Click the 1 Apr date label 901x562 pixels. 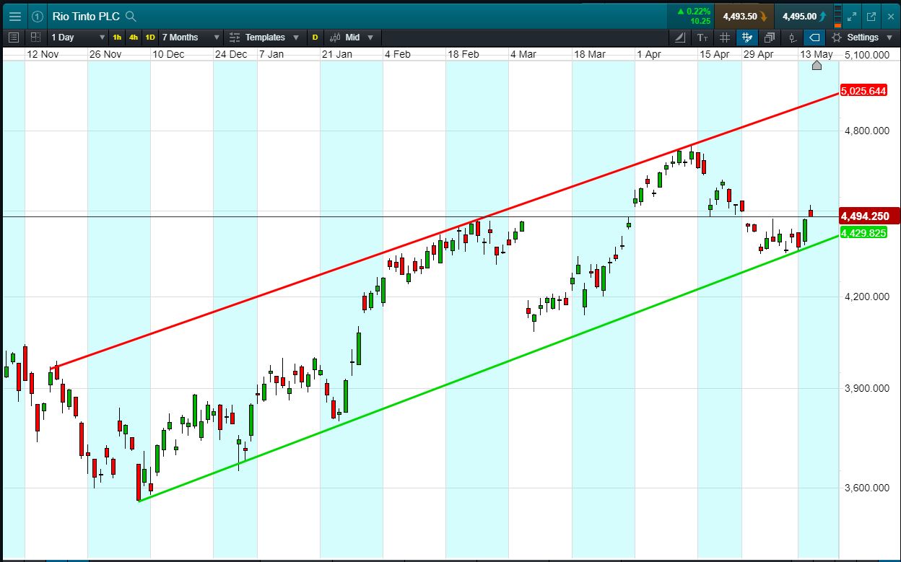pyautogui.click(x=648, y=54)
